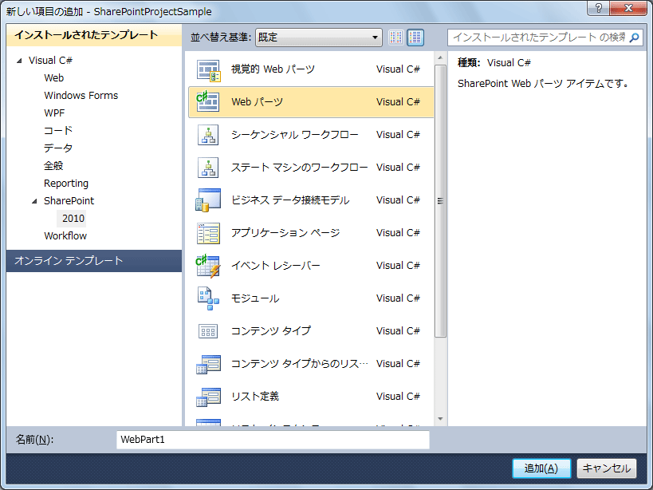Select the Windows Forms category
This screenshot has height=490, width=653.
[x=81, y=96]
